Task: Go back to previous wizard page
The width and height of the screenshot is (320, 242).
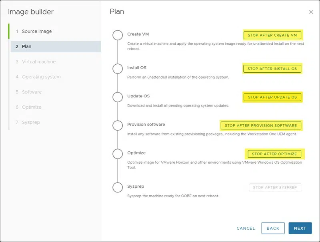Action: tap(273, 228)
